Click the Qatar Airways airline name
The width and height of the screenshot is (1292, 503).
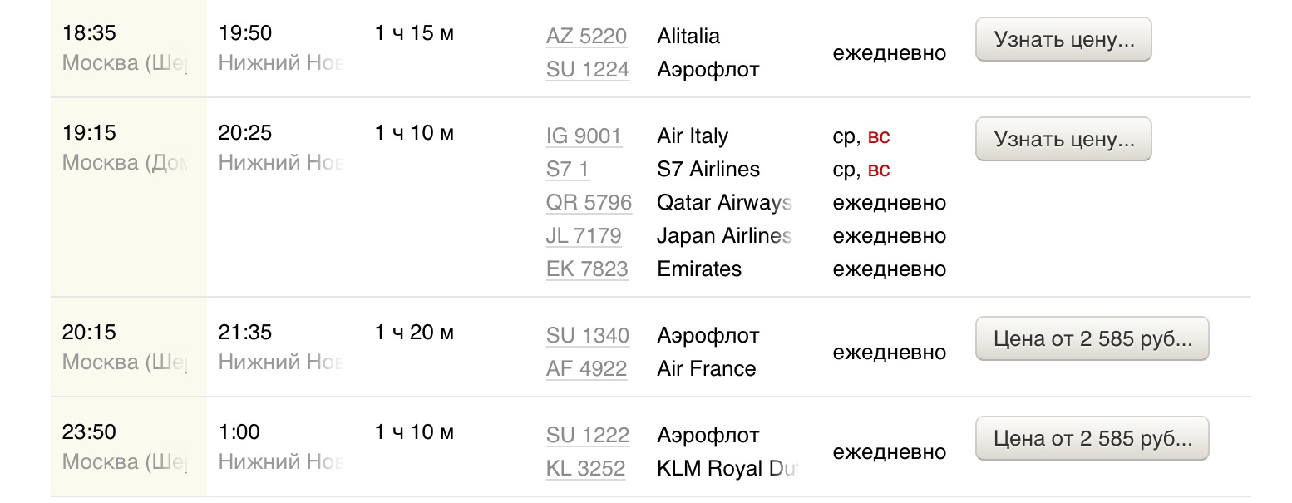723,203
